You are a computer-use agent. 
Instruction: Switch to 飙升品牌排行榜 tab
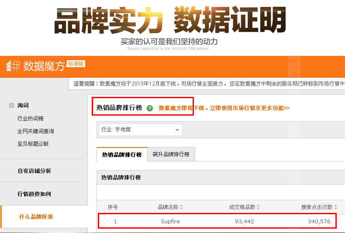coord(171,154)
